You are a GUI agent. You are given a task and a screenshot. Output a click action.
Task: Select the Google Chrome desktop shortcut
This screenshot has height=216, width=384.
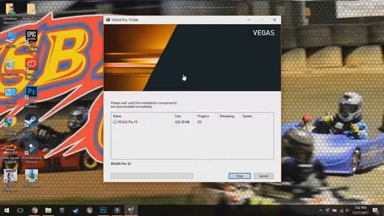click(10, 125)
